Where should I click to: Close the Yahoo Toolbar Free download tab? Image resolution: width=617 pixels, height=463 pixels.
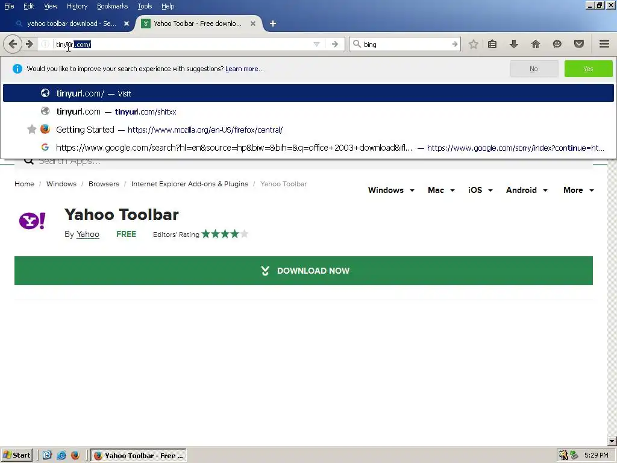click(x=253, y=24)
